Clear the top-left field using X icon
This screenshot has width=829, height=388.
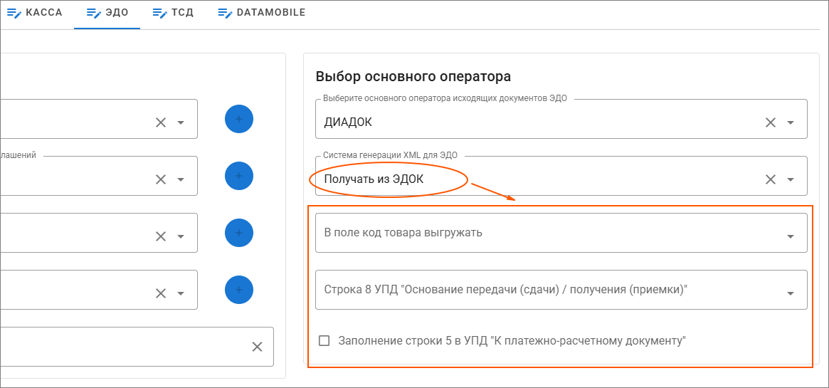coord(161,122)
